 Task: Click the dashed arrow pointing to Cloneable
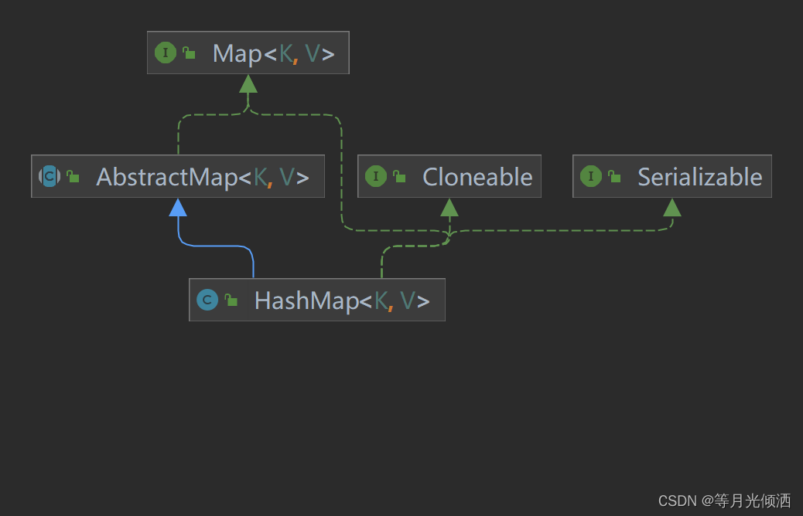(x=450, y=209)
